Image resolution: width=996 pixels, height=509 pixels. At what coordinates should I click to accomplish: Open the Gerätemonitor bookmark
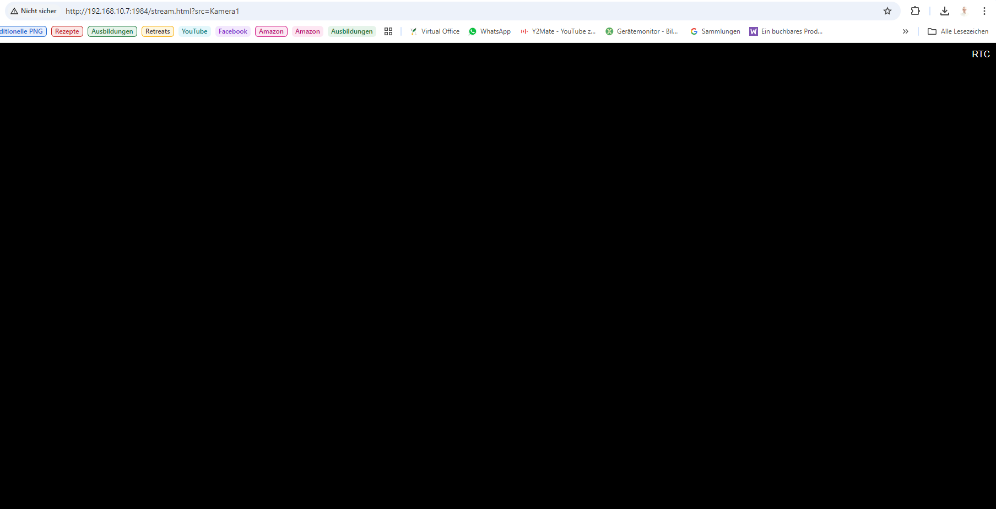[x=642, y=31]
